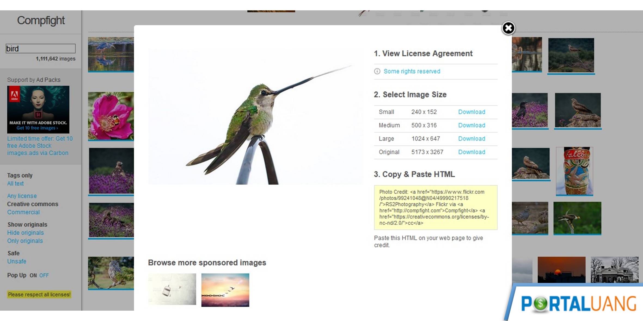Select All text filter option
This screenshot has width=643, height=321.
point(15,183)
